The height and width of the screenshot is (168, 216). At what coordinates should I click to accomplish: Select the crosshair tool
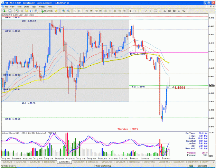click(135, 11)
